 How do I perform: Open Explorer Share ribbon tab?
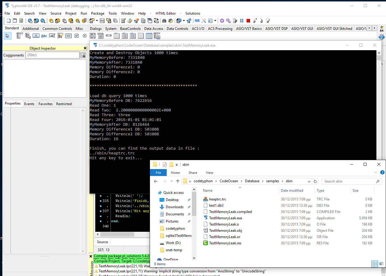193,173
